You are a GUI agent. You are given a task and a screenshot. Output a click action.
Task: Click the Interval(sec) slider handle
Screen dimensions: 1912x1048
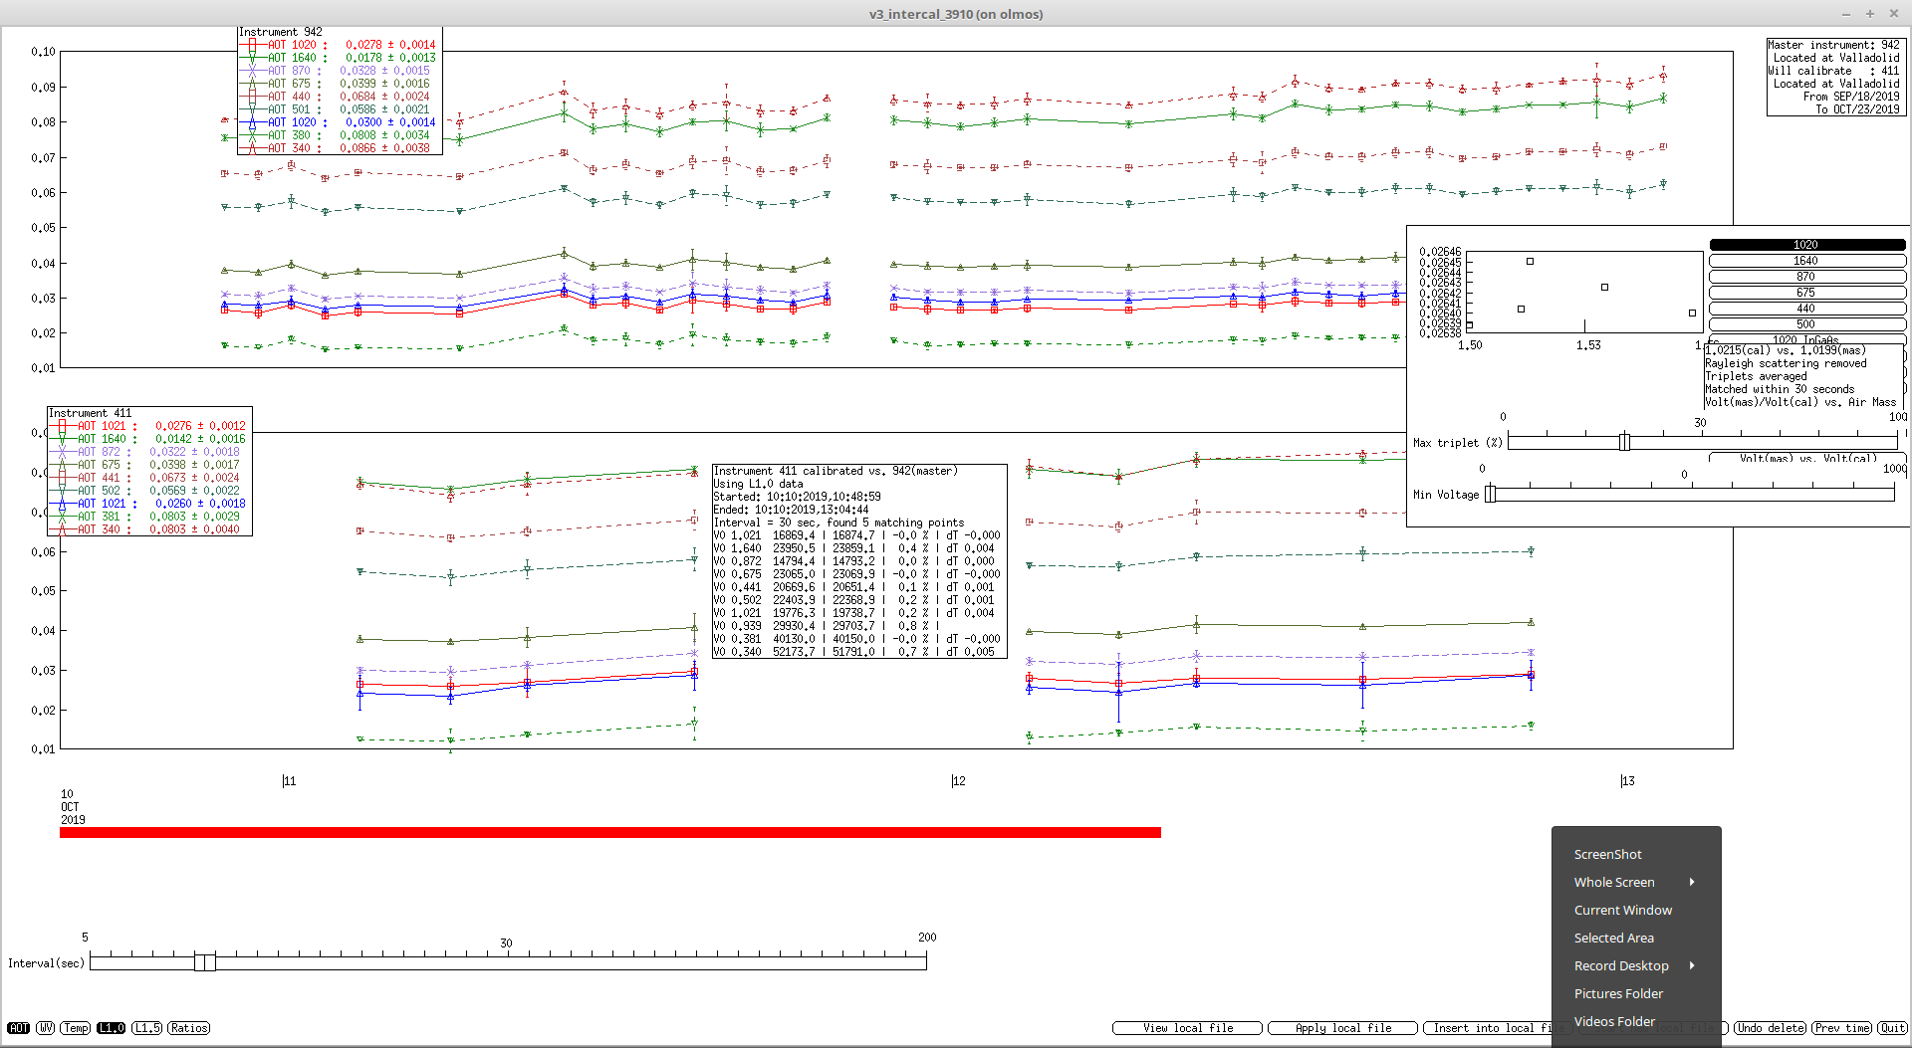click(205, 962)
